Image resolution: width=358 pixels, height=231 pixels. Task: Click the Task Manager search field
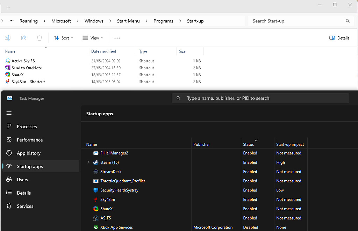[x=260, y=98]
